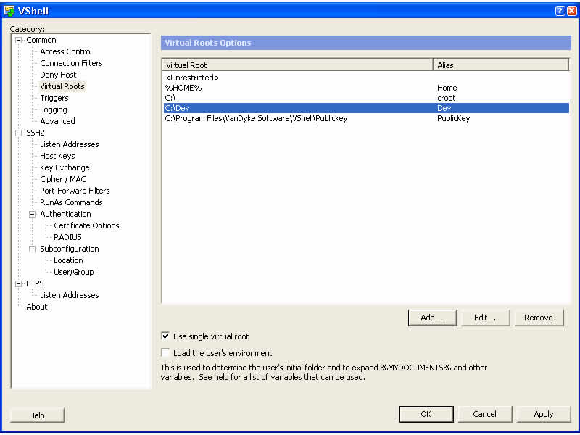Select the %HOME% virtual root row
Viewport: 580px width, 435px height.
click(x=366, y=88)
